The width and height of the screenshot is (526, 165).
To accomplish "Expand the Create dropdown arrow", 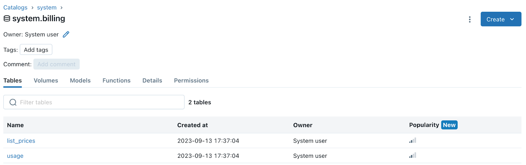I will [x=512, y=19].
